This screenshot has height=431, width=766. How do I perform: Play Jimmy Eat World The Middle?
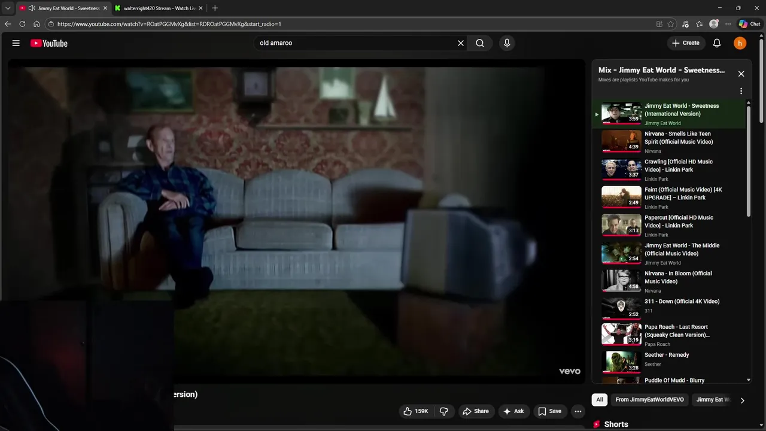[670, 254]
